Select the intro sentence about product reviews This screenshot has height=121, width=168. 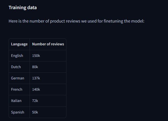click(77, 21)
